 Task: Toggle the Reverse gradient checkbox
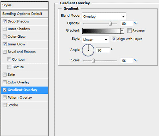coord(129,31)
